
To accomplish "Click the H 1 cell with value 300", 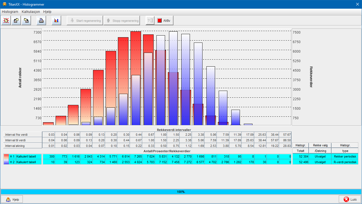I will coord(49,156).
